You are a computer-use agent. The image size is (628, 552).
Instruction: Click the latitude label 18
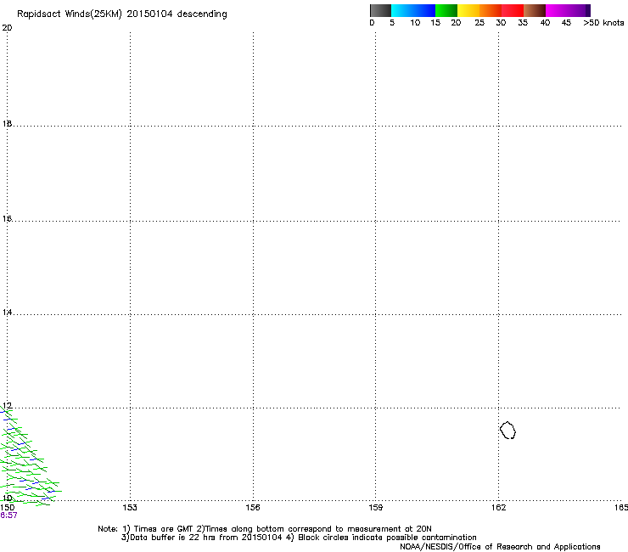coord(7,123)
